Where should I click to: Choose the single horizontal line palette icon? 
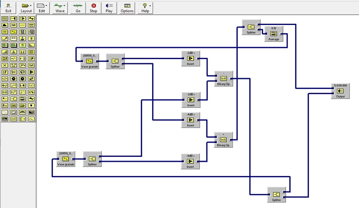pyautogui.click(x=23, y=25)
